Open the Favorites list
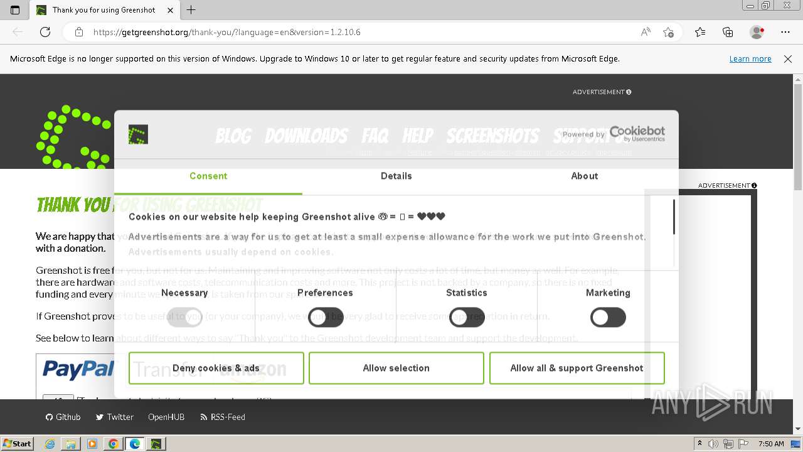Screen dimensions: 803x452 (700, 32)
